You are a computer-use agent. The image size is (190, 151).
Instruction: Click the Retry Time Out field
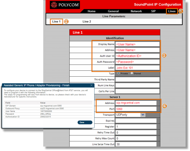tap(136, 133)
